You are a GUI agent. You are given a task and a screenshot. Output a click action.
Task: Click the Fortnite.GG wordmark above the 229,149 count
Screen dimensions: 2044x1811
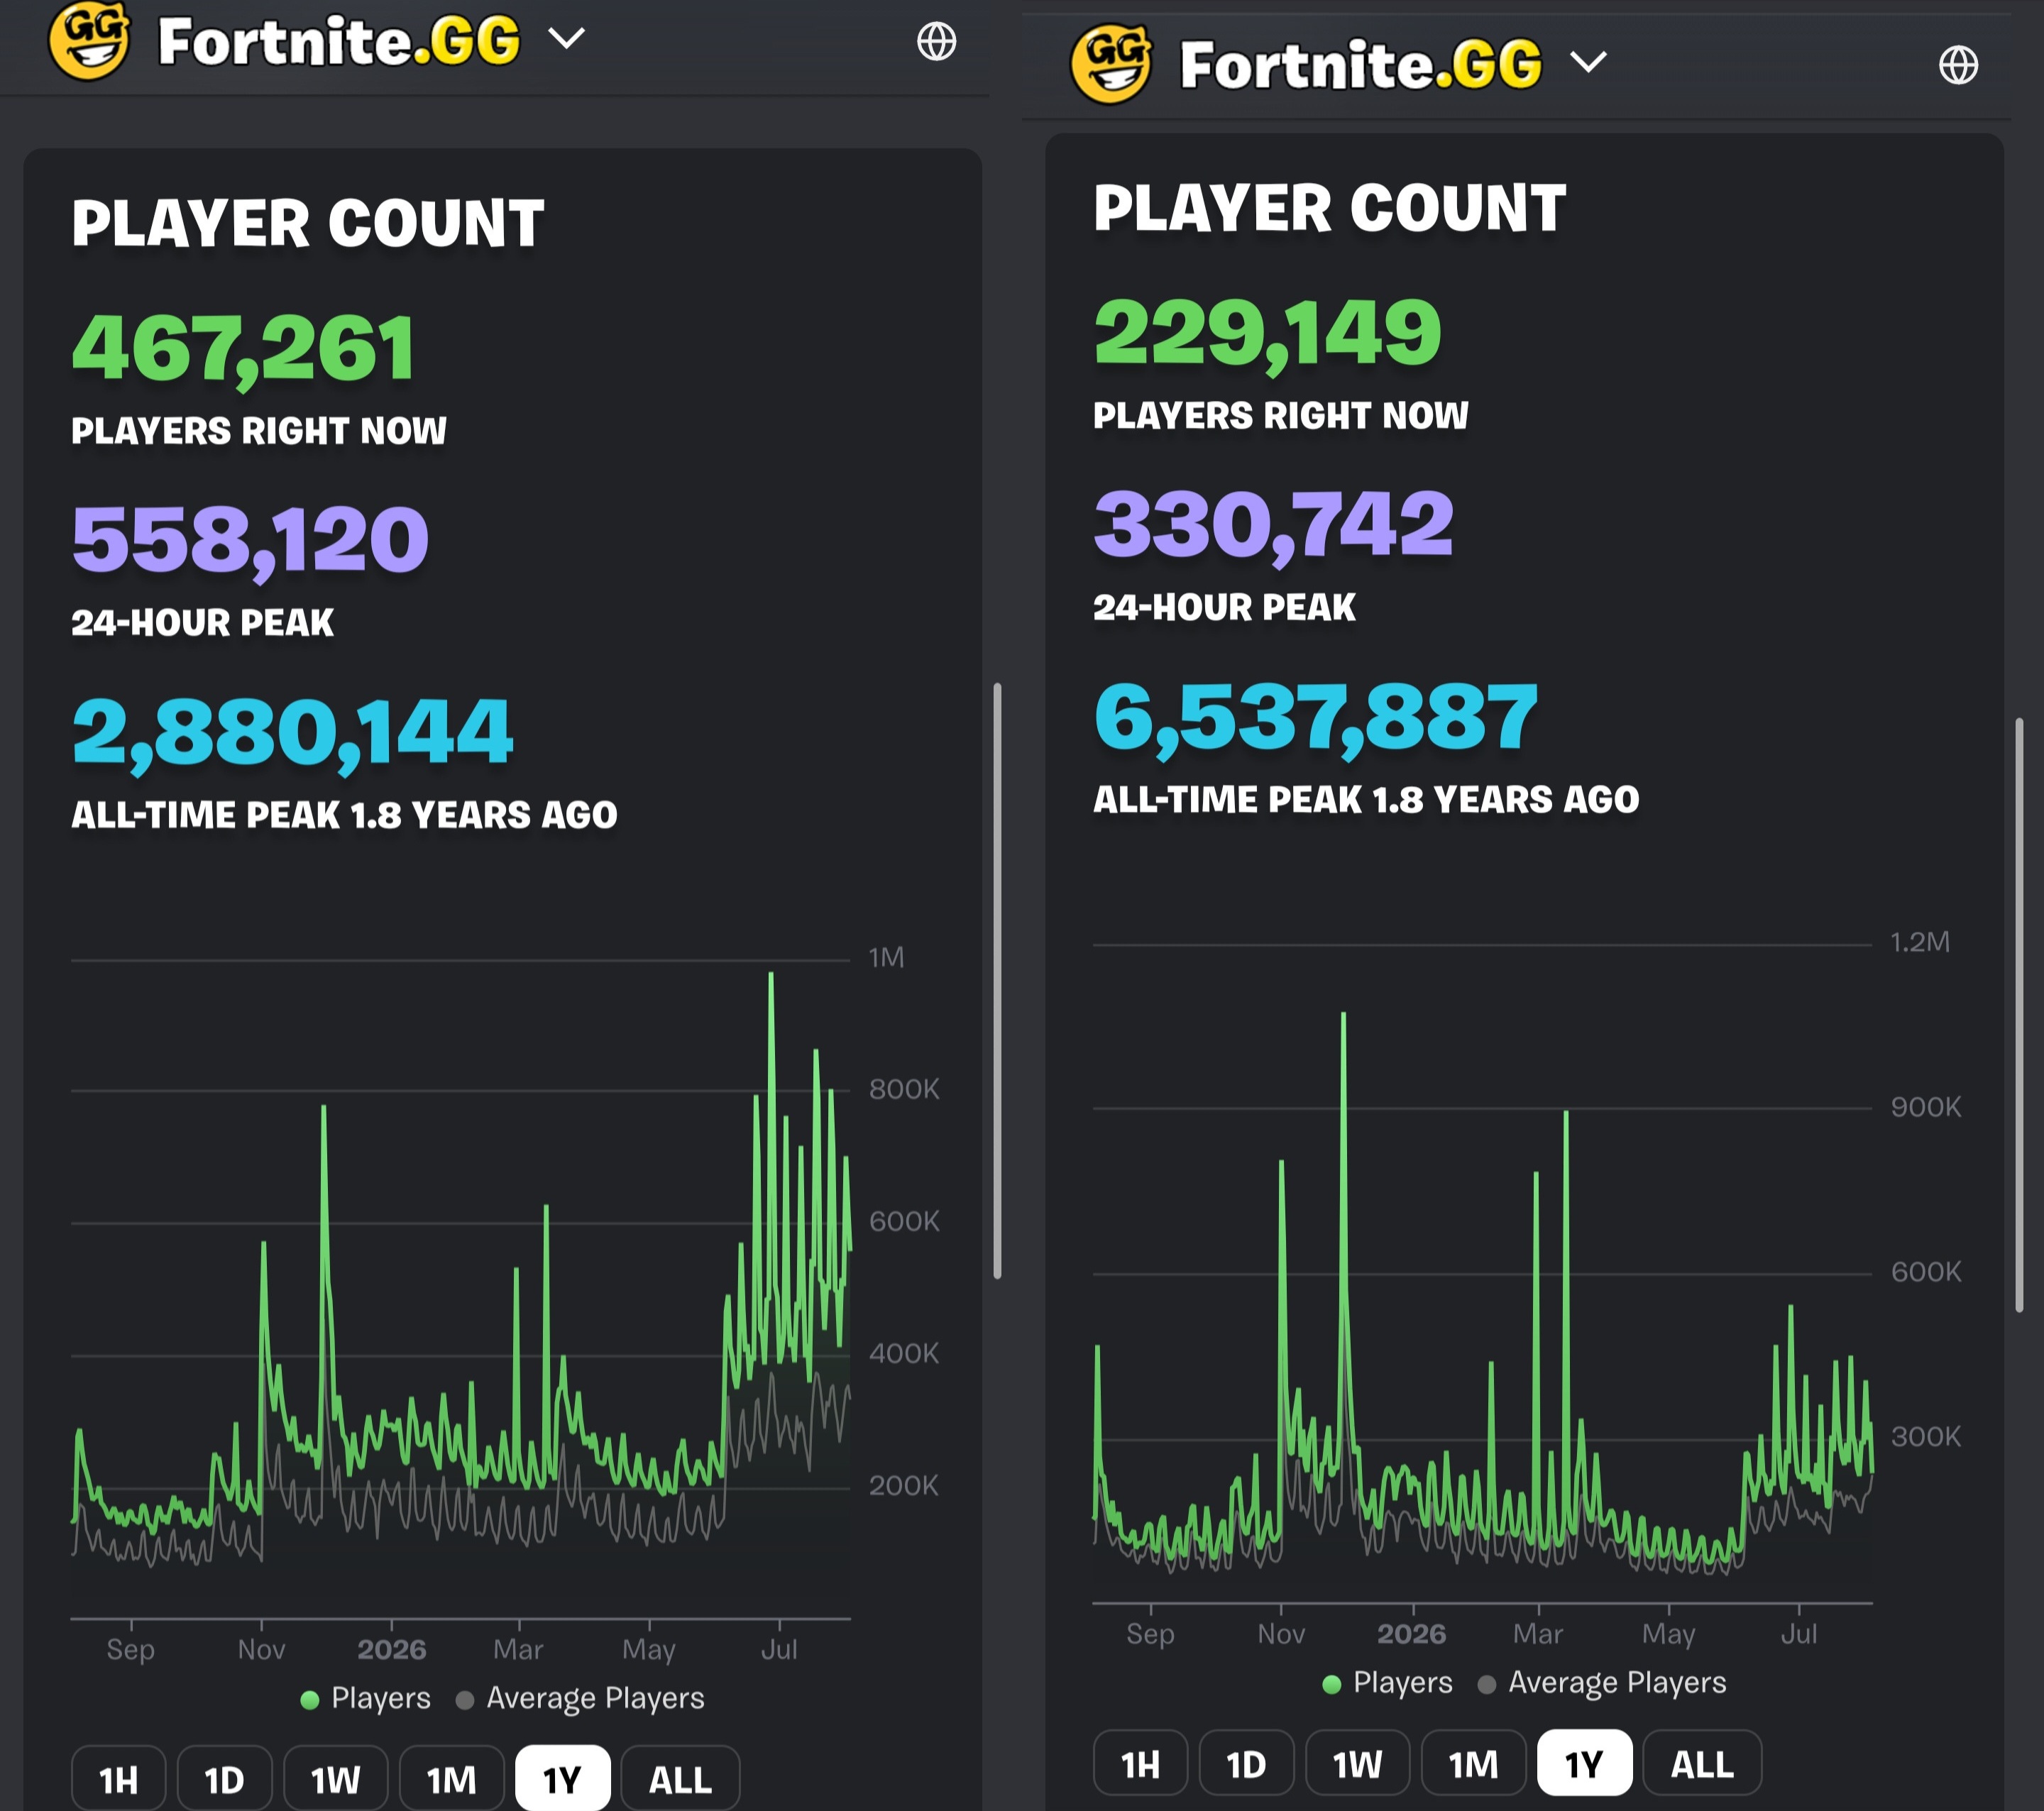1361,65
